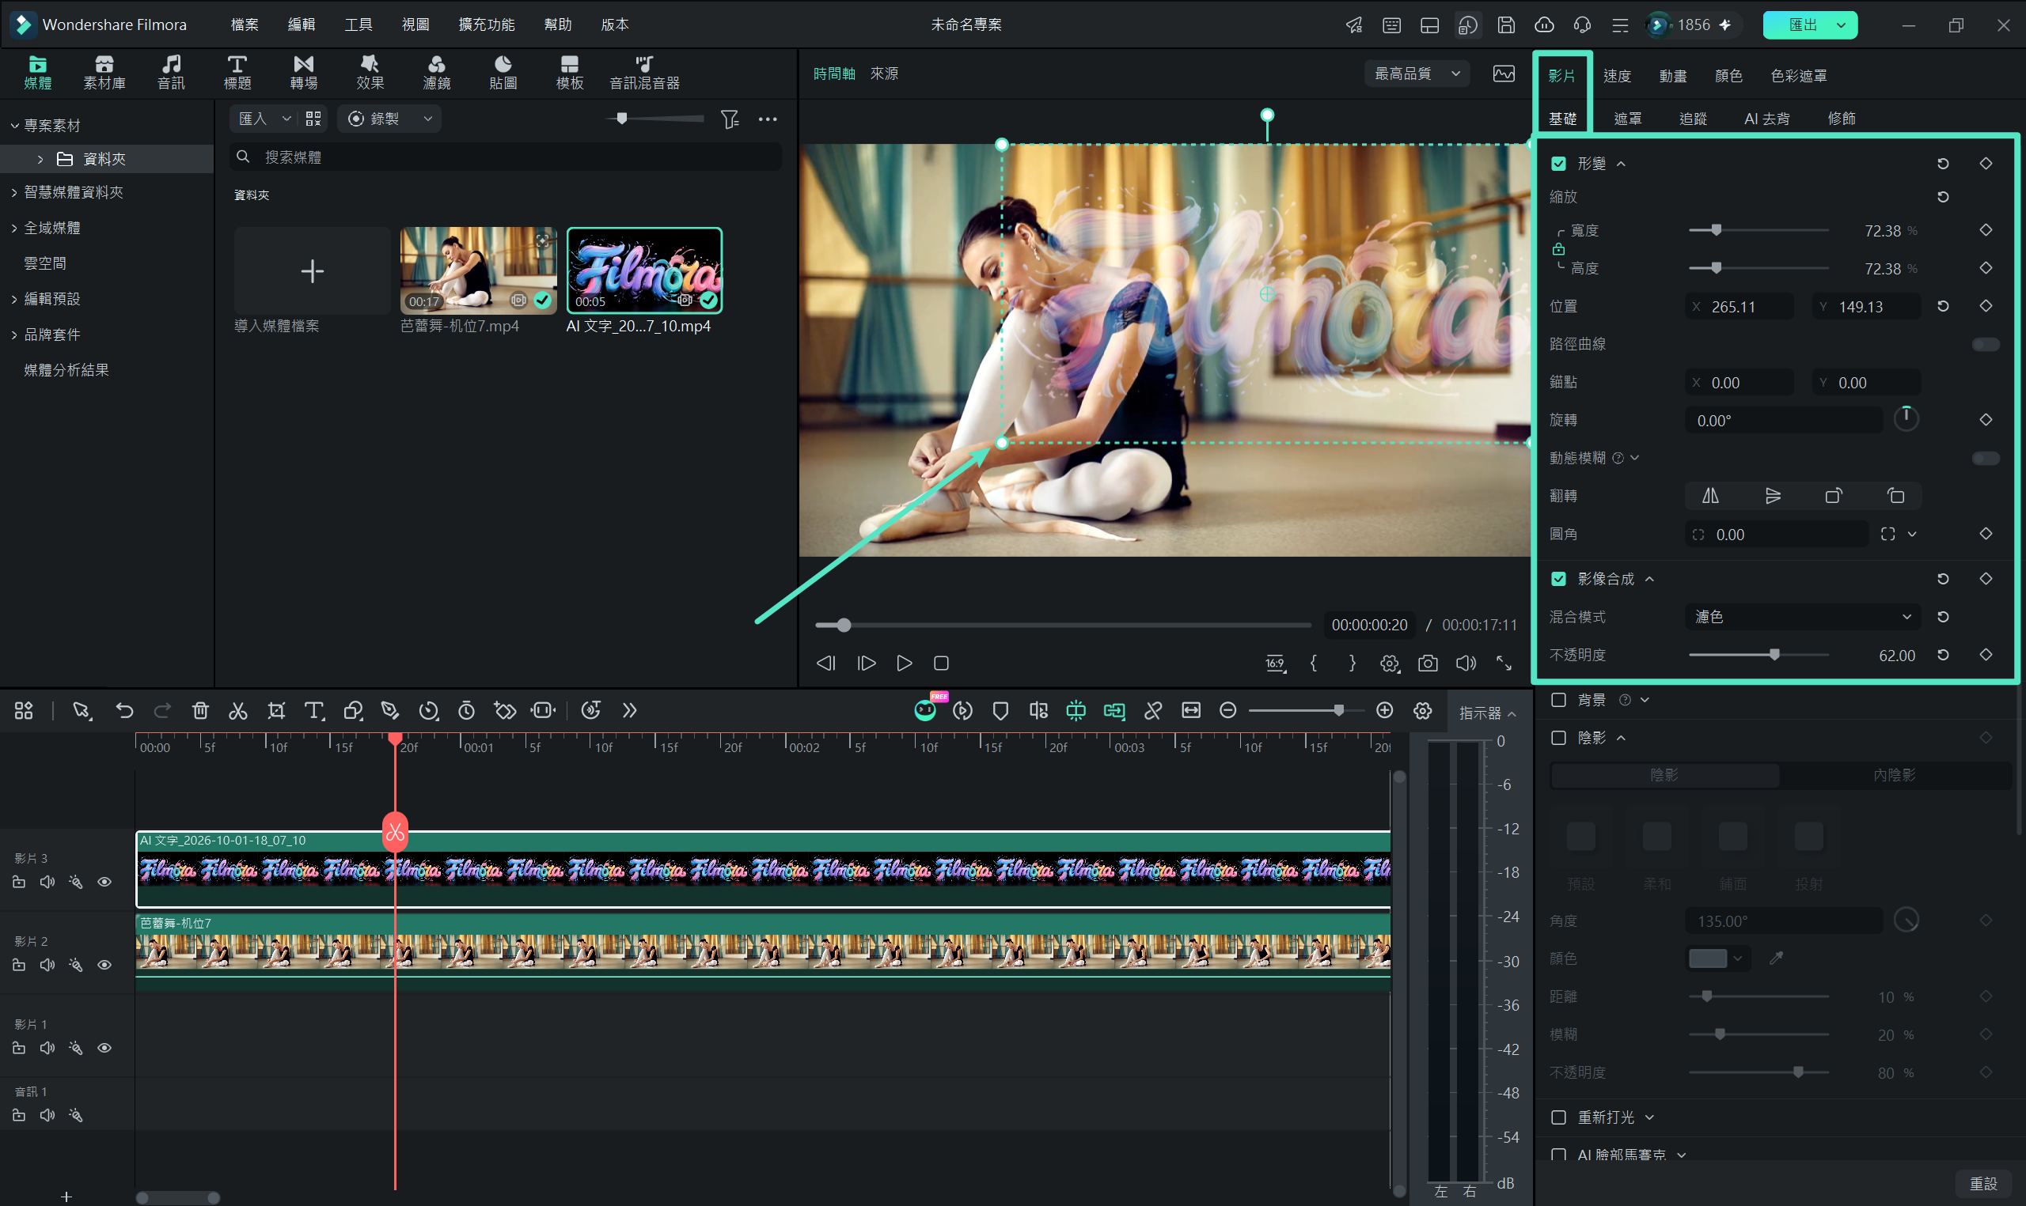Uncheck the 影像合成 compositing checkbox
The height and width of the screenshot is (1206, 2026).
point(1558,579)
